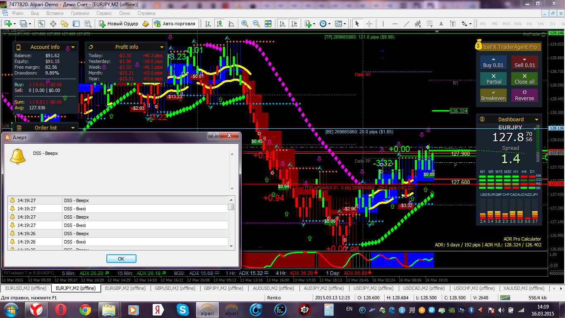This screenshot has height=318, width=565.
Task: Open Skype from the taskbar
Action: (x=182, y=309)
